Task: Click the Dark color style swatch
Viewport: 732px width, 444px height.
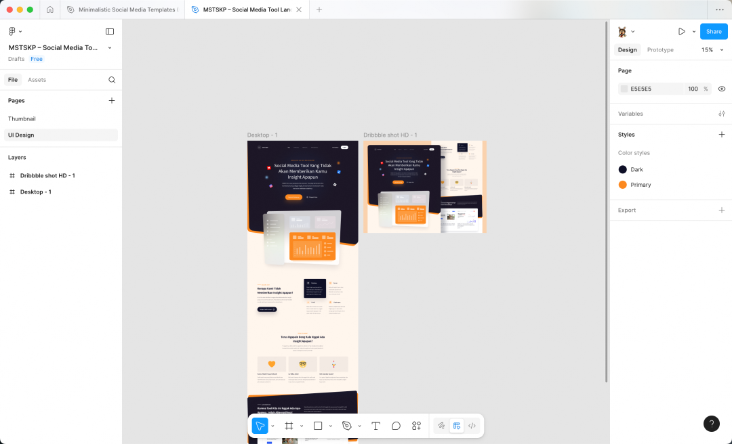Action: 622,169
